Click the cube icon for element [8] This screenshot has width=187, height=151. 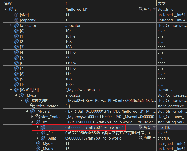(x=16, y=74)
